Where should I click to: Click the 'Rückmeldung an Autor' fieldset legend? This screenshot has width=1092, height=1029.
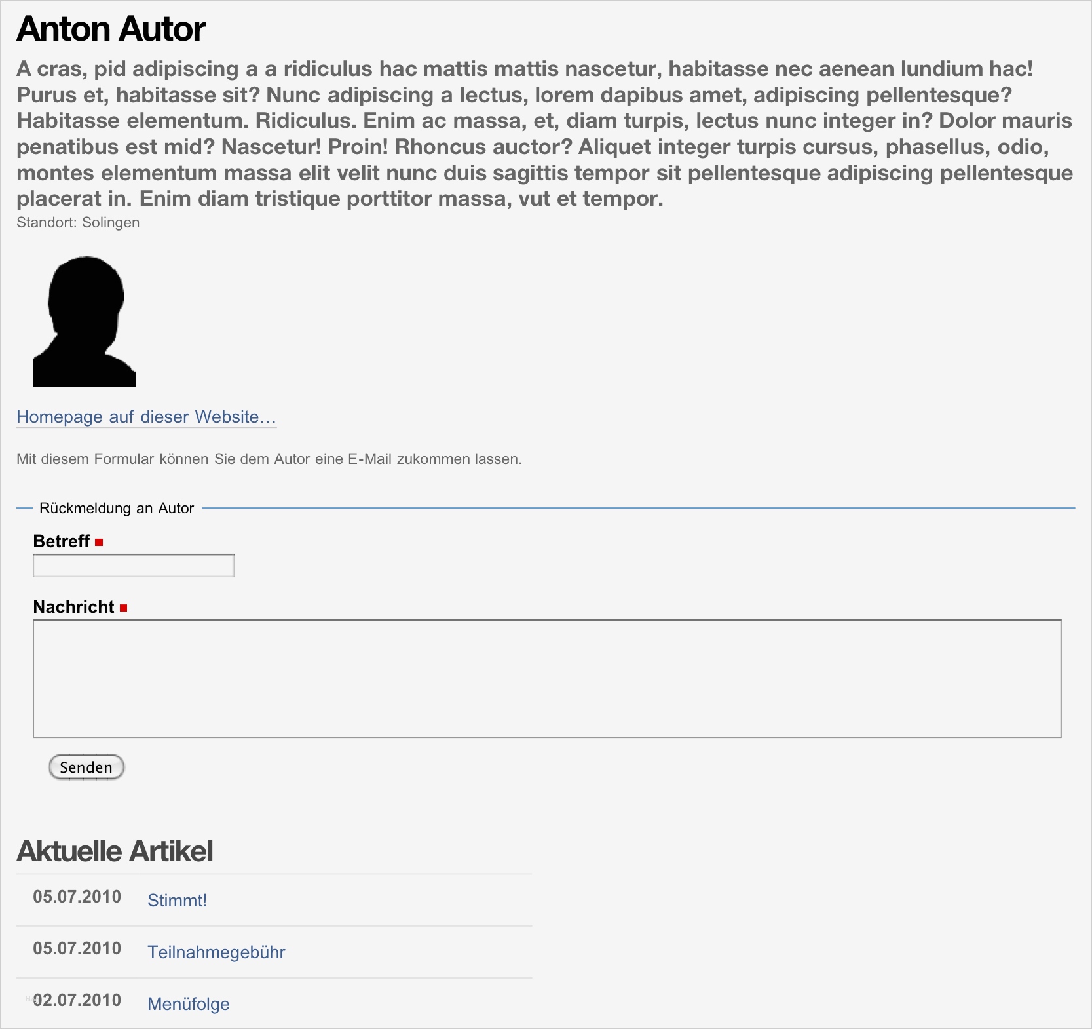(117, 508)
